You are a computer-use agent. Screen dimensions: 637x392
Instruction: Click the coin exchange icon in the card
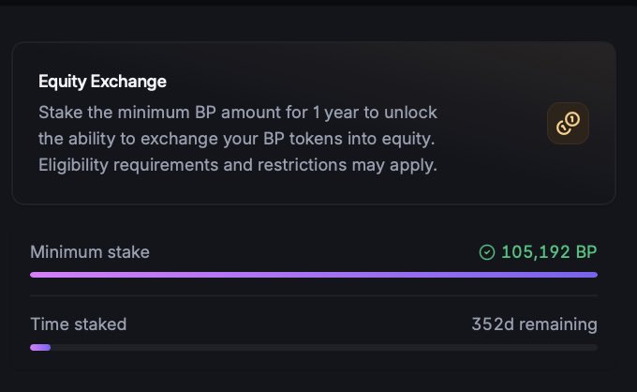568,123
